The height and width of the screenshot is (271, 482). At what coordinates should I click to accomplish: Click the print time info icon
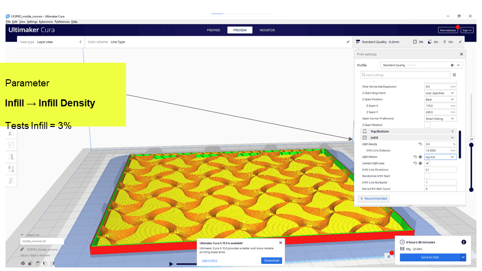pos(463,242)
